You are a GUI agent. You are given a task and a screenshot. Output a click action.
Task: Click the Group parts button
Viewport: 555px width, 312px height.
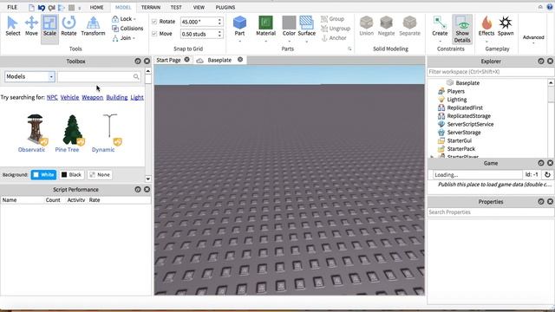point(333,19)
